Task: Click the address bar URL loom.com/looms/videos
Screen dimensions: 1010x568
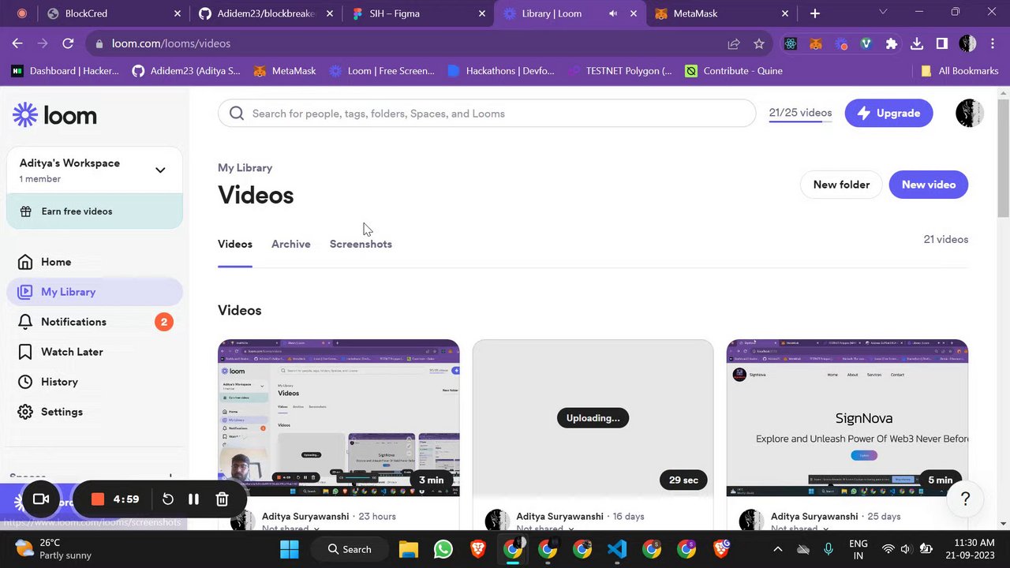Action: (x=171, y=43)
